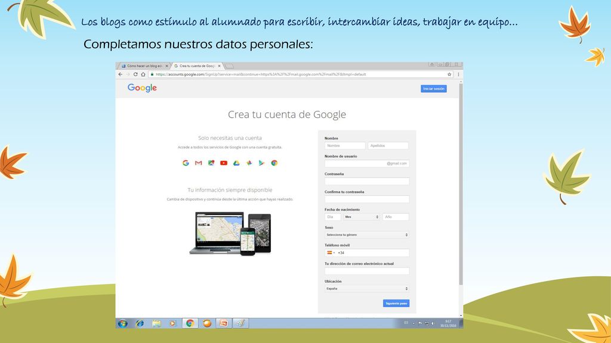Click the 'Nombre' first name field
The height and width of the screenshot is (343, 611).
[x=345, y=145]
